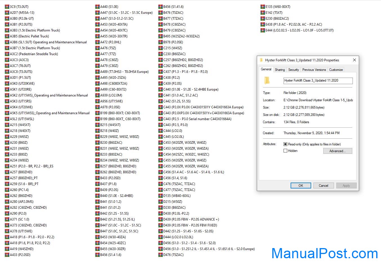Screen dimensions: 381x263
Task: Click the archive icon for A472 (P2.0HL)
Action: point(97,42)
